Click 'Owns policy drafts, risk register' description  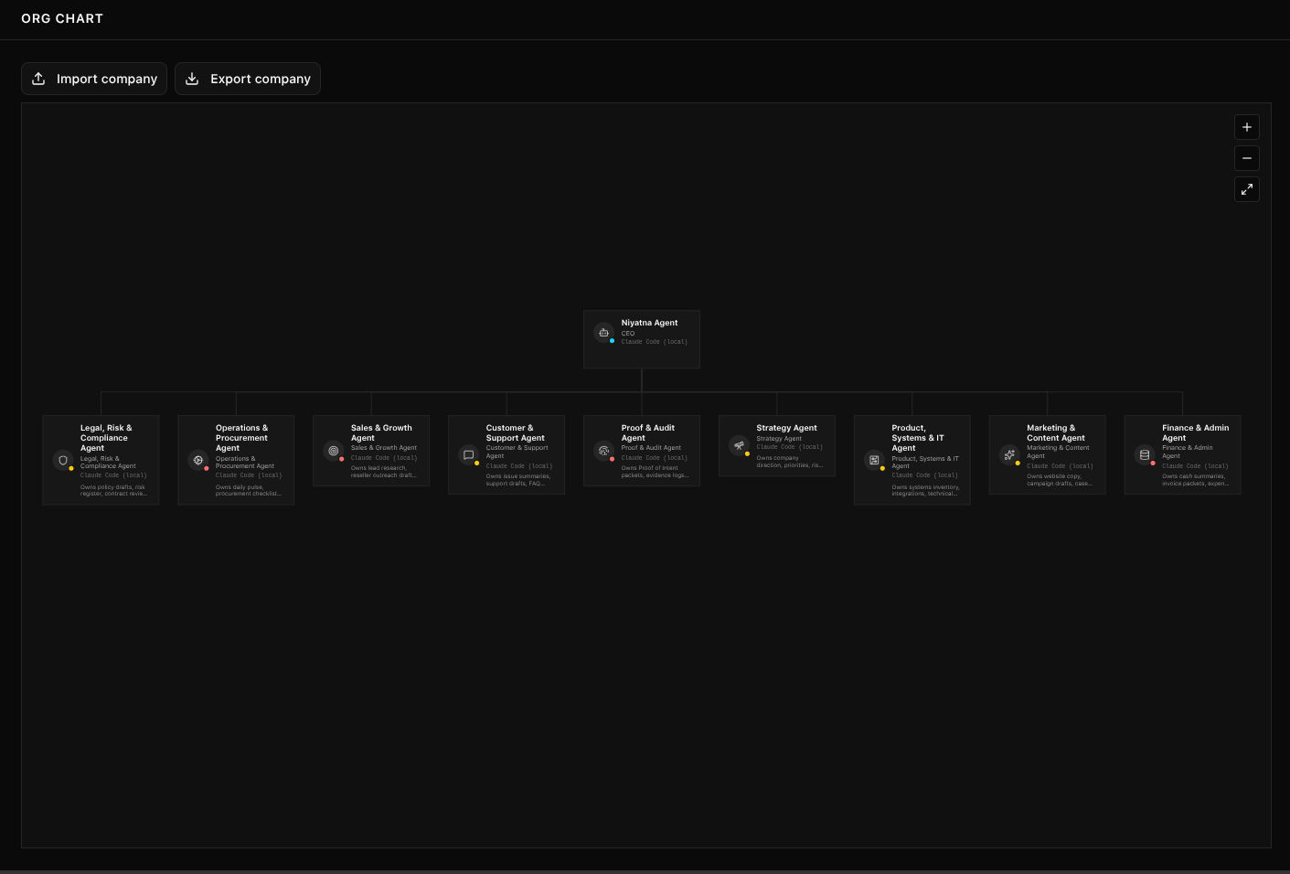click(113, 490)
